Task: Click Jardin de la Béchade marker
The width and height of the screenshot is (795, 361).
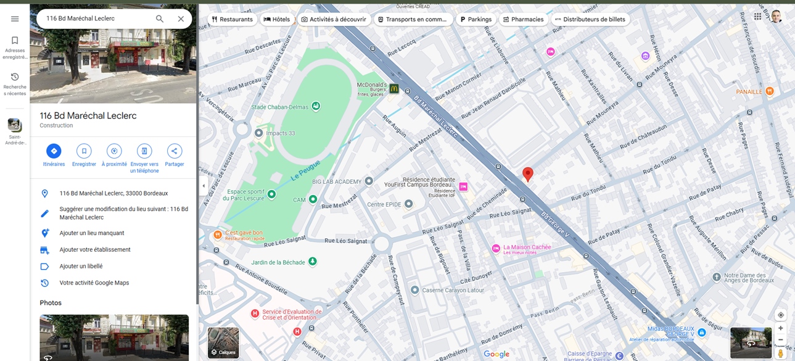Action: point(312,262)
